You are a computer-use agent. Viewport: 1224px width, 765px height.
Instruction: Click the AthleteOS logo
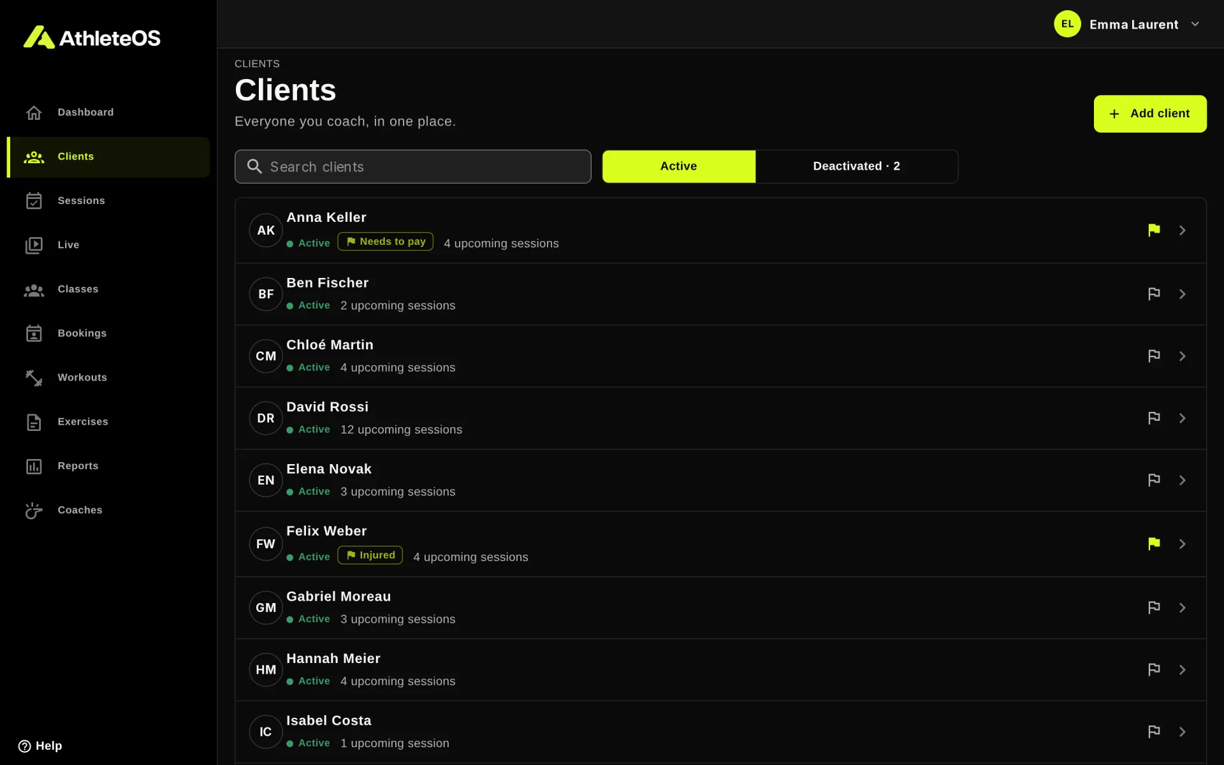pyautogui.click(x=92, y=38)
